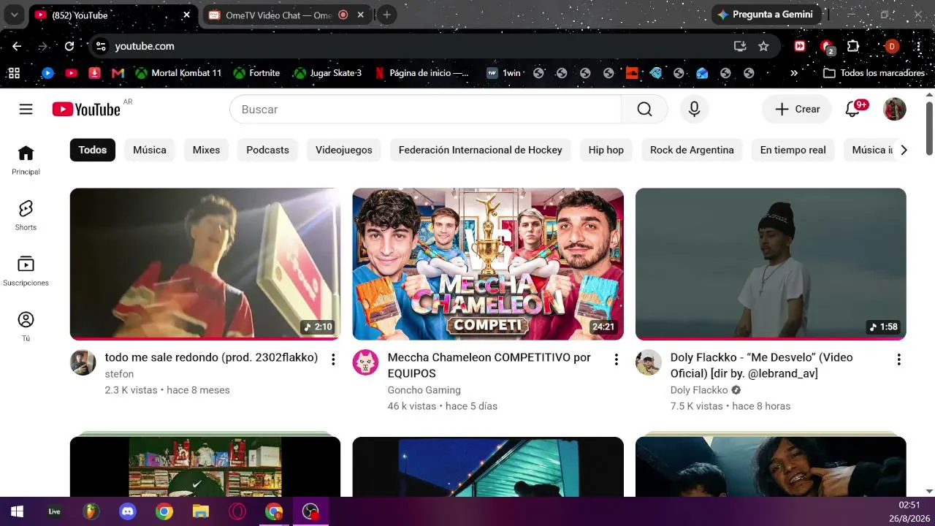Click the Pregunta a Gemini button

[x=766, y=15]
